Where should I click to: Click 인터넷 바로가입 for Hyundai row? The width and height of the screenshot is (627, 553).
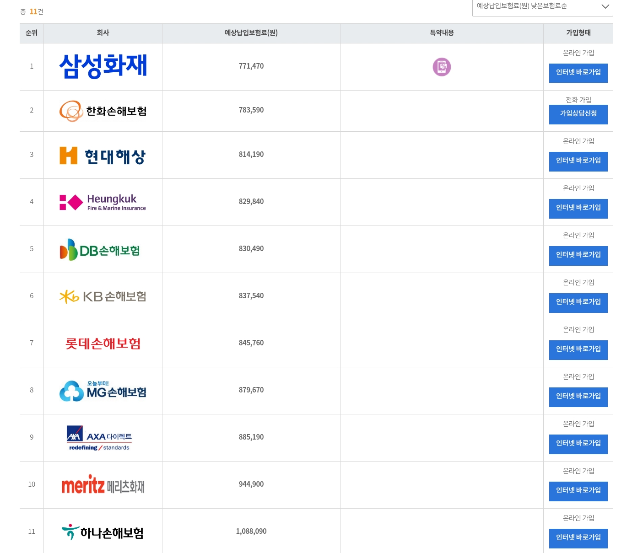578,161
